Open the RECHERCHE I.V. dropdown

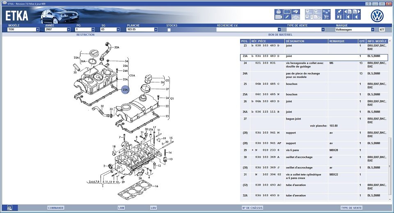tap(279, 29)
